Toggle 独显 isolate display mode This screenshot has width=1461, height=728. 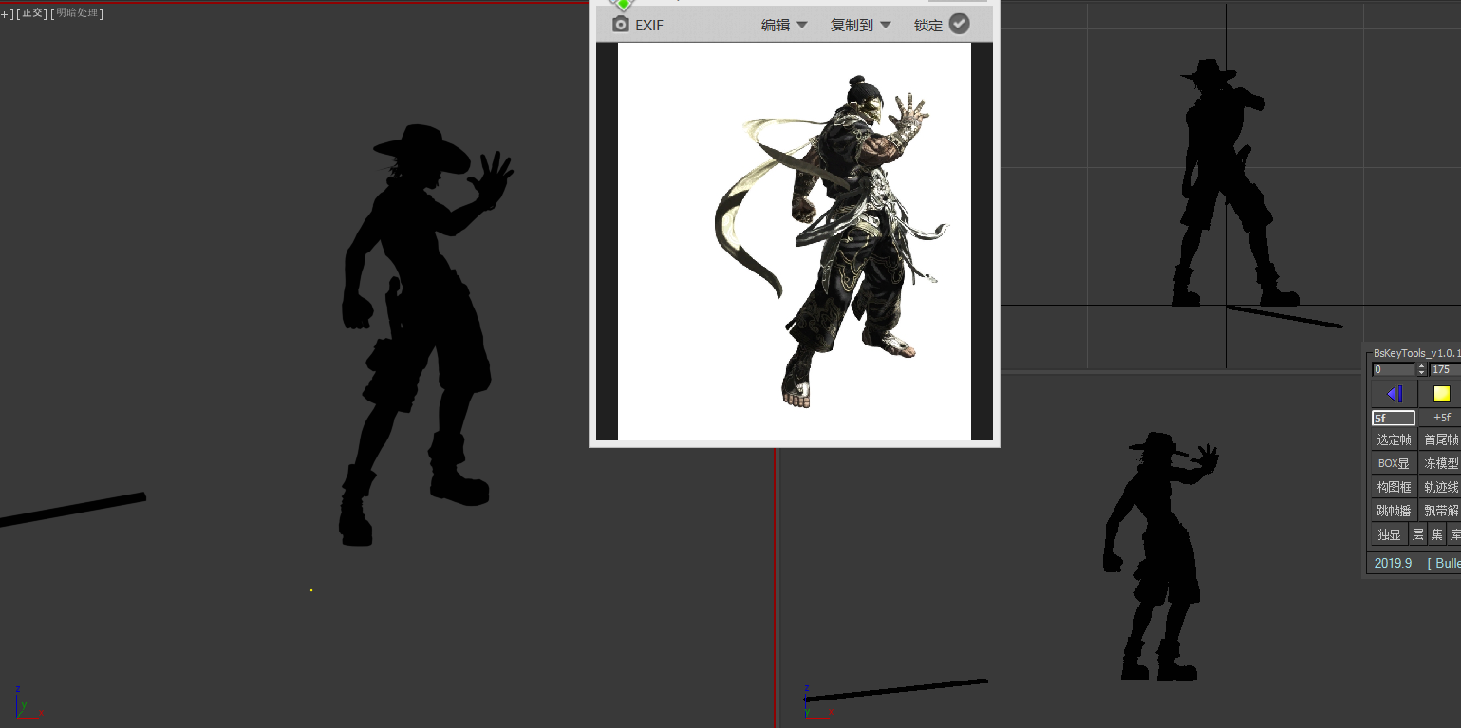coord(1388,533)
